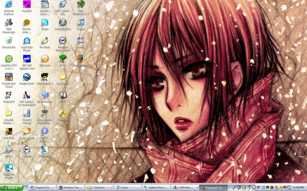Image resolution: width=307 pixels, height=191 pixels.
Task: Open the Little Fighter 2 shortcut
Action: [x=45, y=79]
